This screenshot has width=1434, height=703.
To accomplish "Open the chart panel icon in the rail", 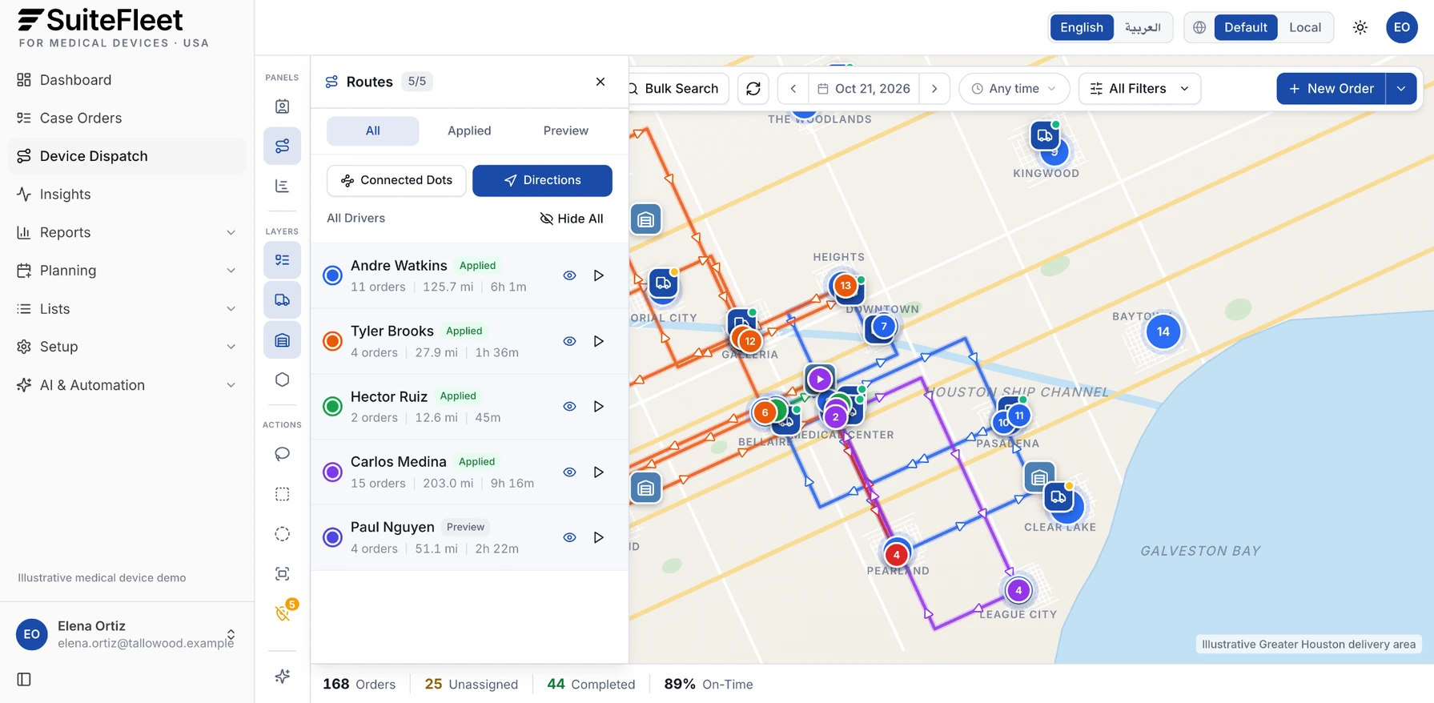I will click(x=282, y=186).
